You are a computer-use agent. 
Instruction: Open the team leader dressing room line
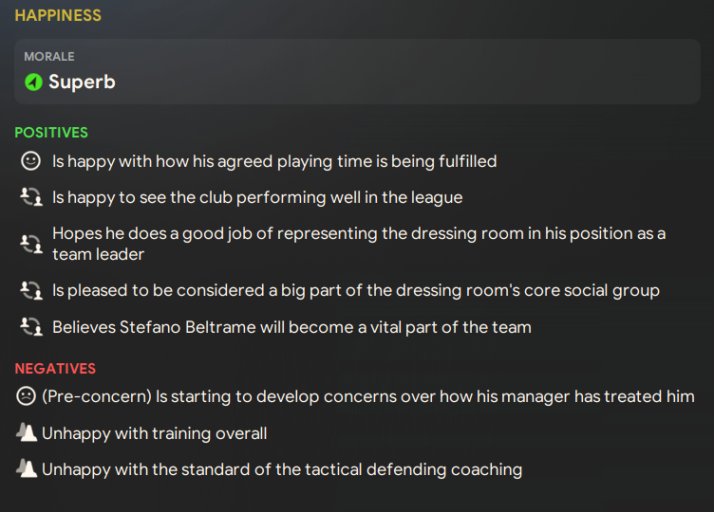tap(359, 244)
